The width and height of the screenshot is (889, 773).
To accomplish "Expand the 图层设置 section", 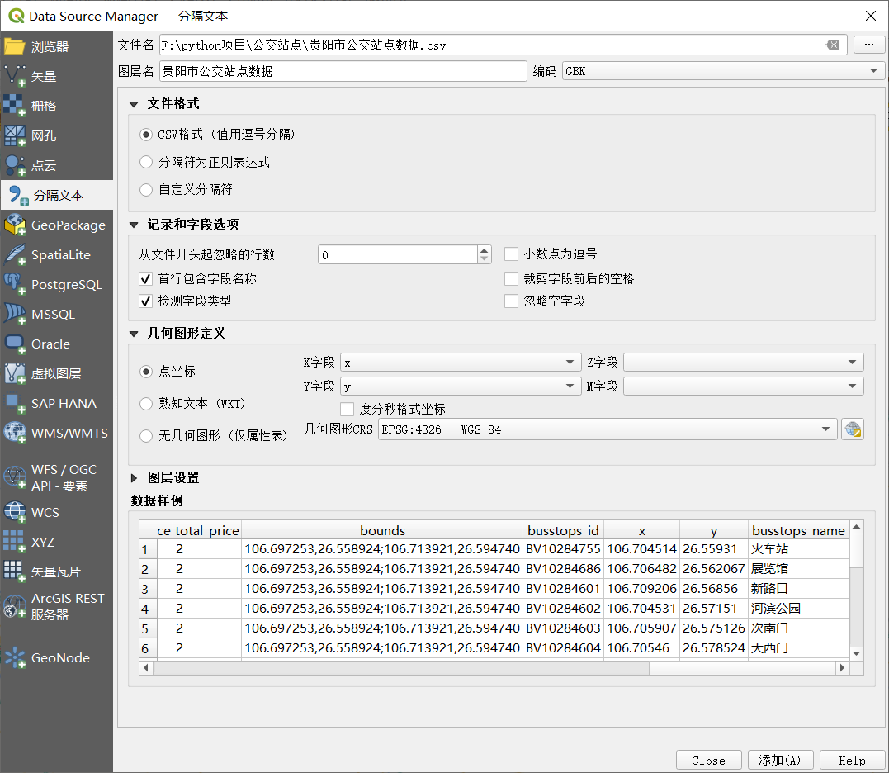I will [134, 478].
